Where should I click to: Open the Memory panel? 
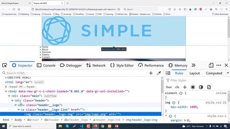coord(178,65)
